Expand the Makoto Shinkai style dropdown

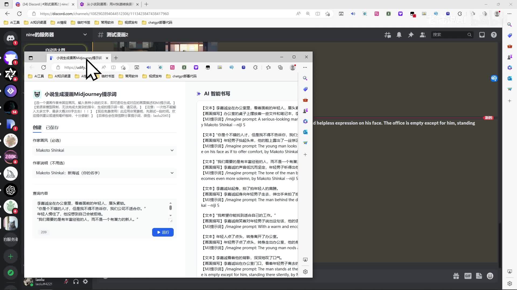pos(104,150)
